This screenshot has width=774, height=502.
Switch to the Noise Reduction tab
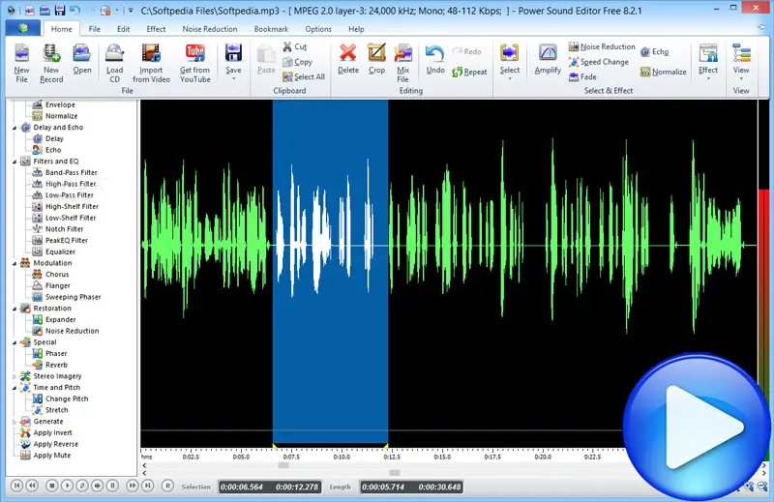(x=209, y=29)
